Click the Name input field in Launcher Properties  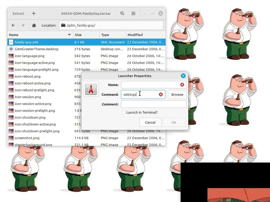[154, 85]
